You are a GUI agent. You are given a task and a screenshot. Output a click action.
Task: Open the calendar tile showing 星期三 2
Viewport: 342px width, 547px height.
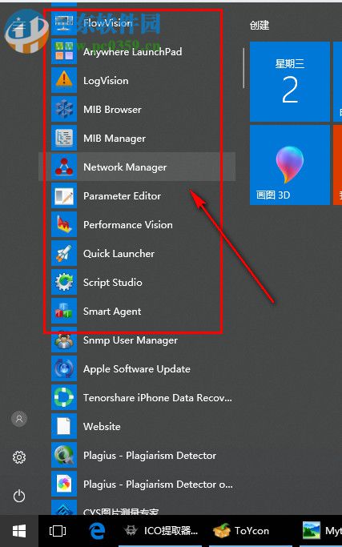[x=290, y=82]
